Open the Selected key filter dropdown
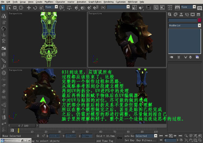Screen dimensions: 203x143 [x=146, y=136]
